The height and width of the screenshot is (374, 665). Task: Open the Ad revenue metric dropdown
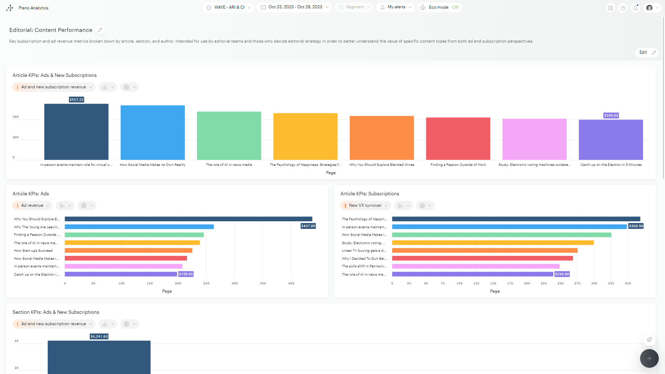[x=33, y=206]
